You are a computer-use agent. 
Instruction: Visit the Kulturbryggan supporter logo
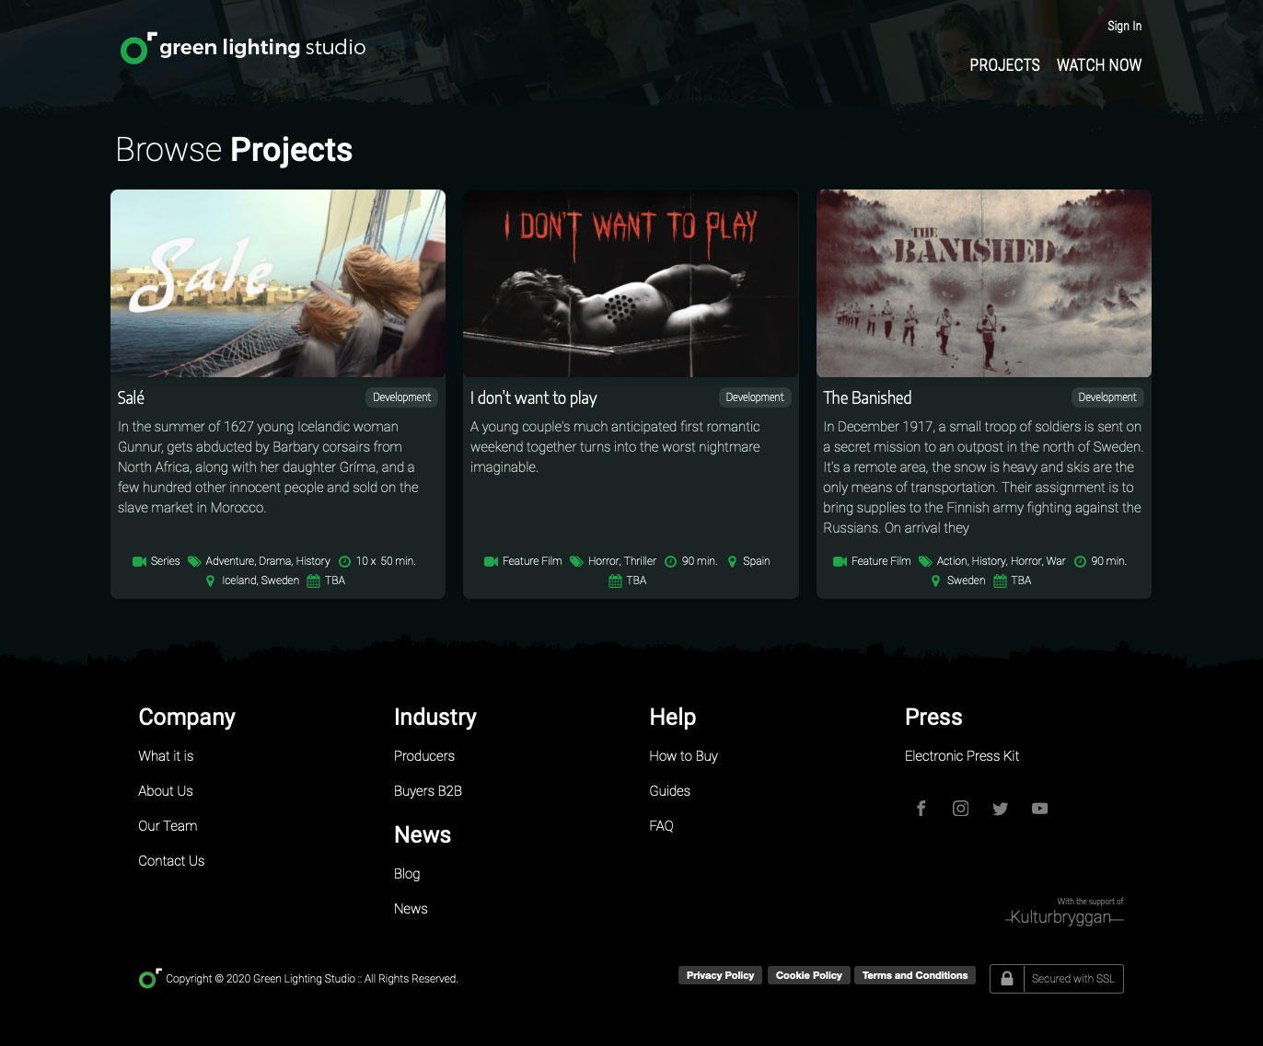tap(1064, 913)
